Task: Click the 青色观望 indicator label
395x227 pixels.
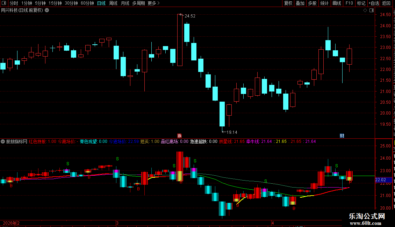Action: coord(93,141)
